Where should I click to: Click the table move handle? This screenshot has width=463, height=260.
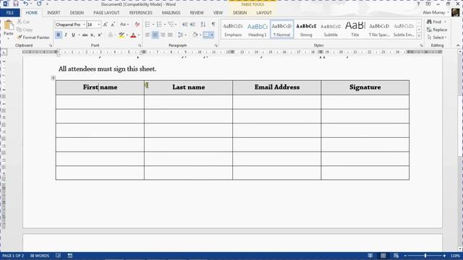coord(53,78)
